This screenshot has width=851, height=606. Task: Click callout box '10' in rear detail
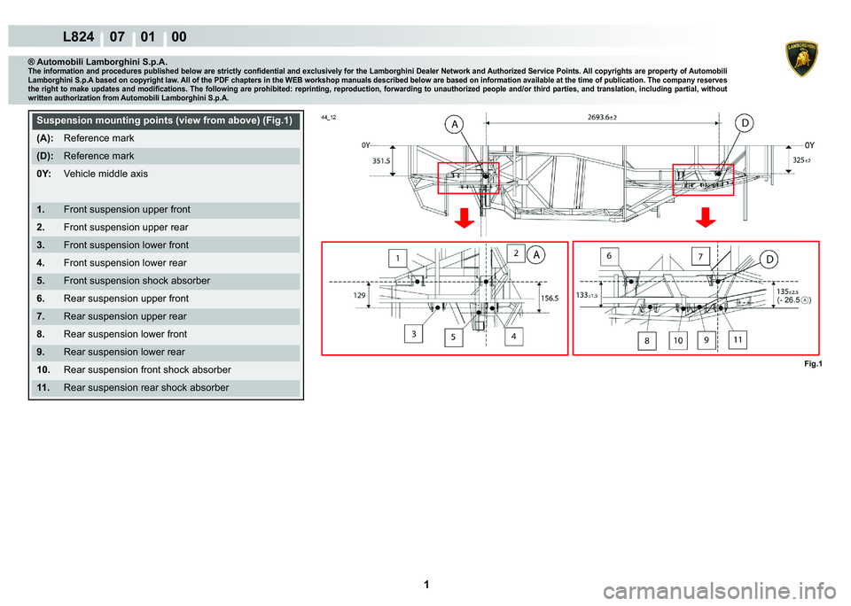[x=678, y=340]
